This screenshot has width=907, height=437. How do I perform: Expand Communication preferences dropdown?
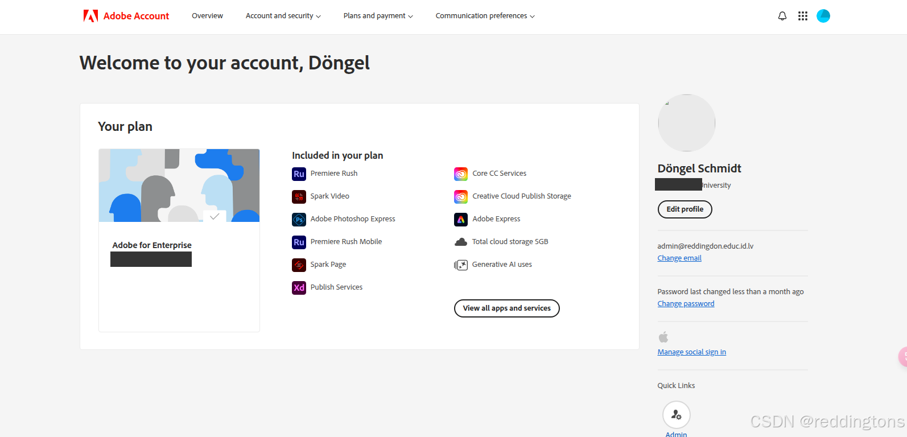[485, 16]
